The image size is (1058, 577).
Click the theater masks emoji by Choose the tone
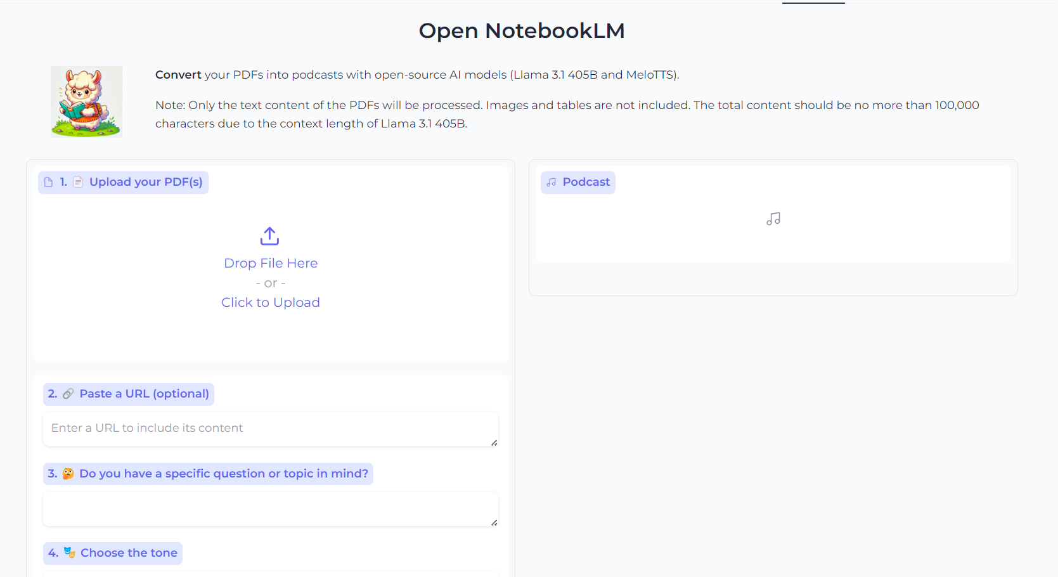pyautogui.click(x=69, y=553)
